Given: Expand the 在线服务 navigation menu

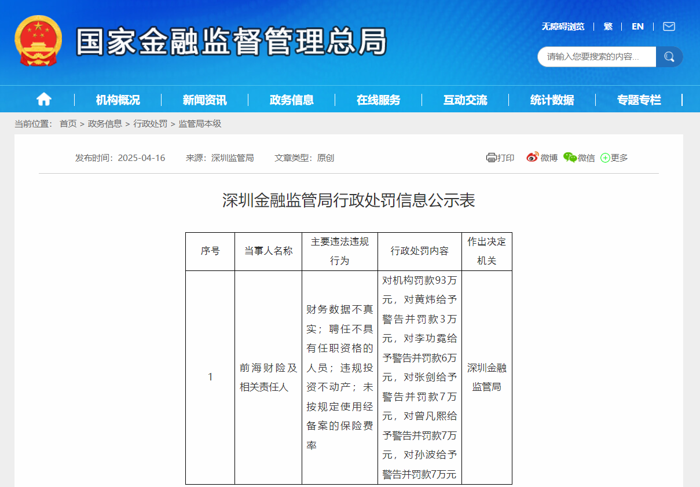Looking at the screenshot, I should click(x=379, y=100).
